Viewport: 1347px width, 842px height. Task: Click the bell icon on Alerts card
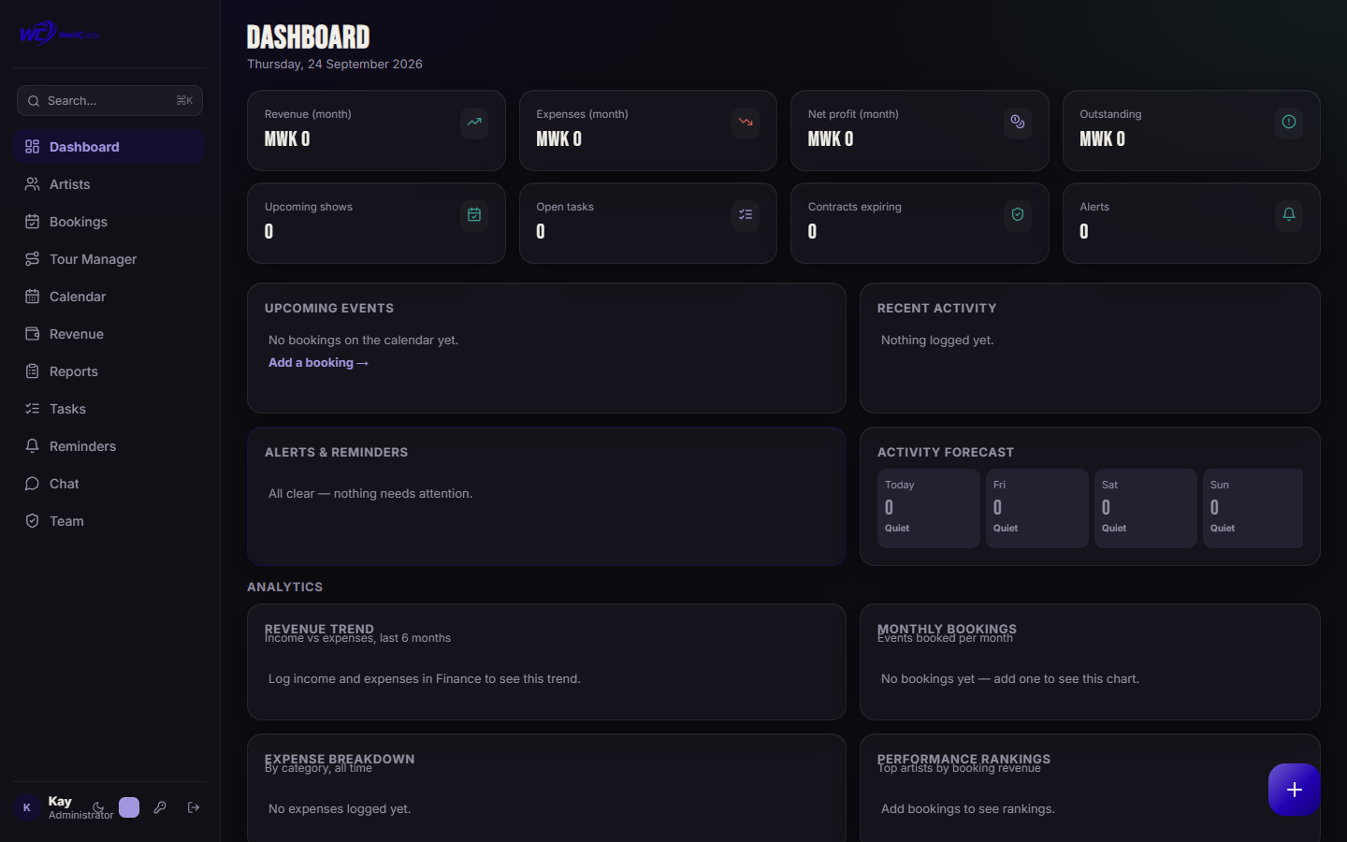click(1289, 215)
